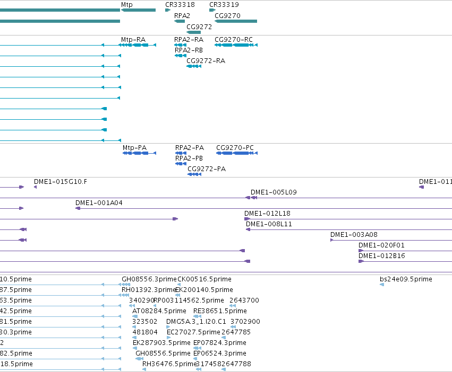
Task: Click the bs24e09.5prime EST feature
Action: 382,285
